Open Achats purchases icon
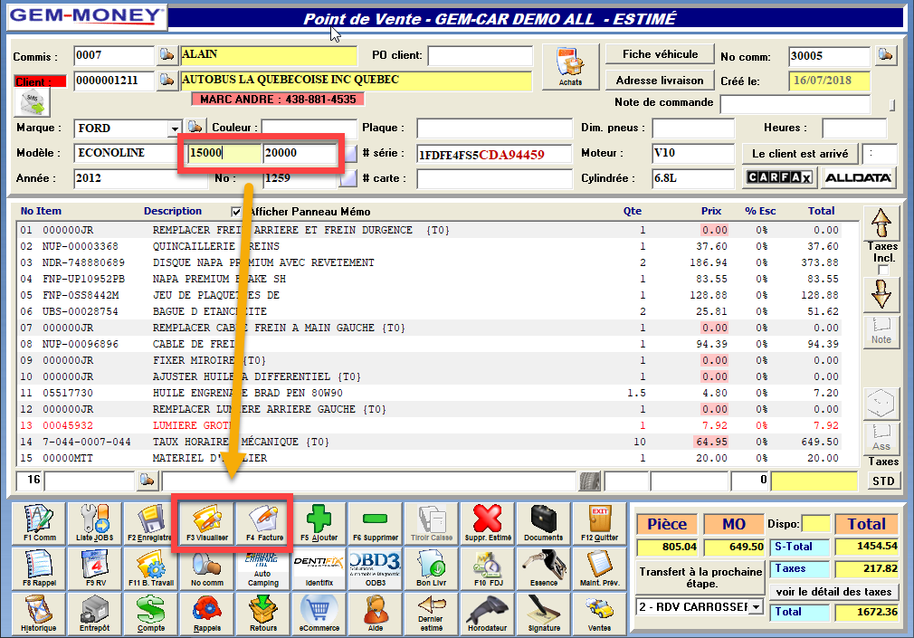The width and height of the screenshot is (914, 638). [570, 66]
